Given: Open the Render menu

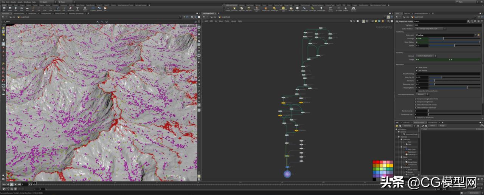Looking at the screenshot, I should pos(13,2).
